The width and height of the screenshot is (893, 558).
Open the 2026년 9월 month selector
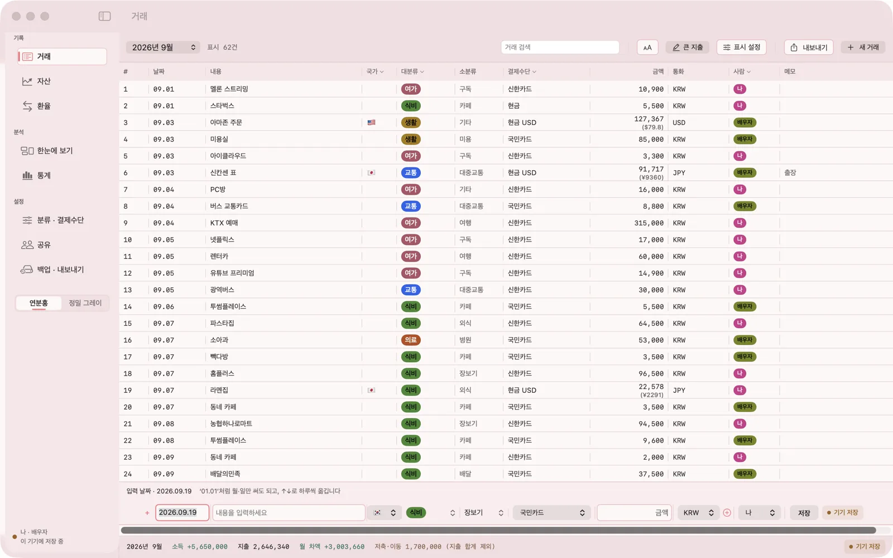(x=163, y=47)
